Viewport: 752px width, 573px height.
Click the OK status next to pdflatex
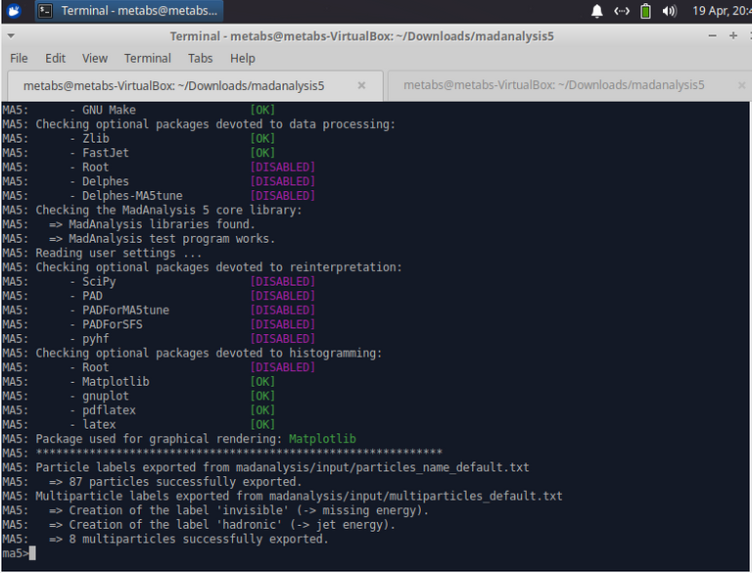[262, 410]
